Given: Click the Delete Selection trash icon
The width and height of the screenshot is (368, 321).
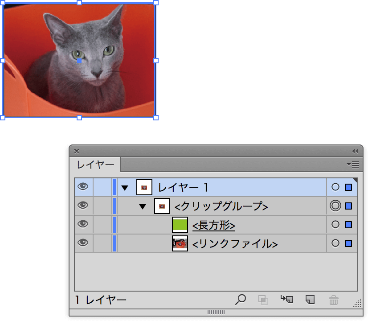Looking at the screenshot, I should 333,300.
